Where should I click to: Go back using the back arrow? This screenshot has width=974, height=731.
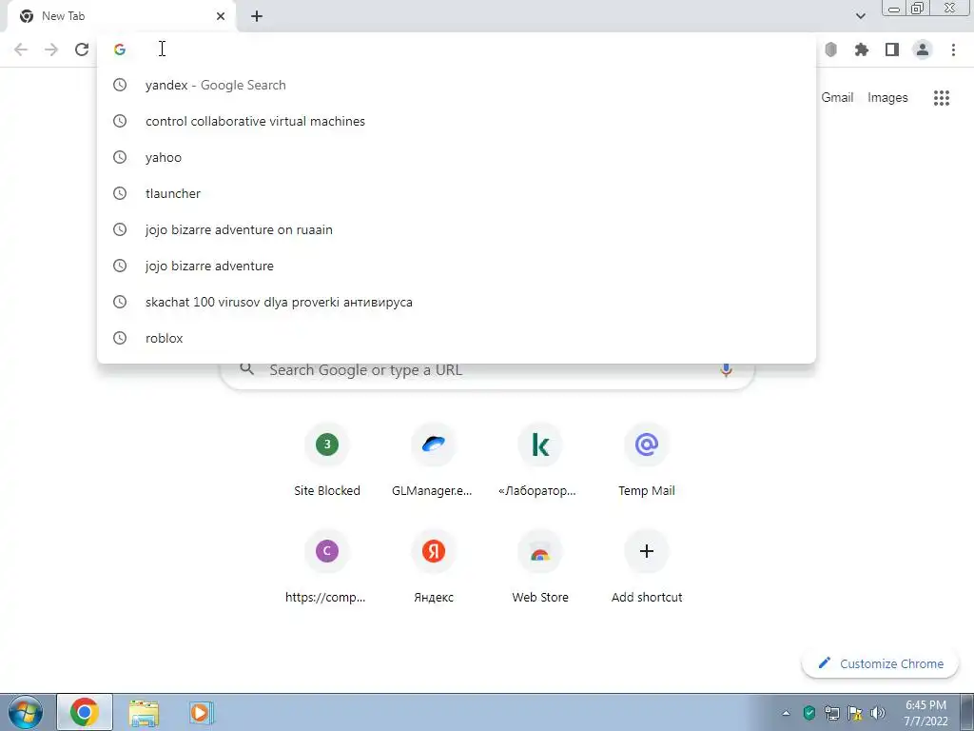21,49
